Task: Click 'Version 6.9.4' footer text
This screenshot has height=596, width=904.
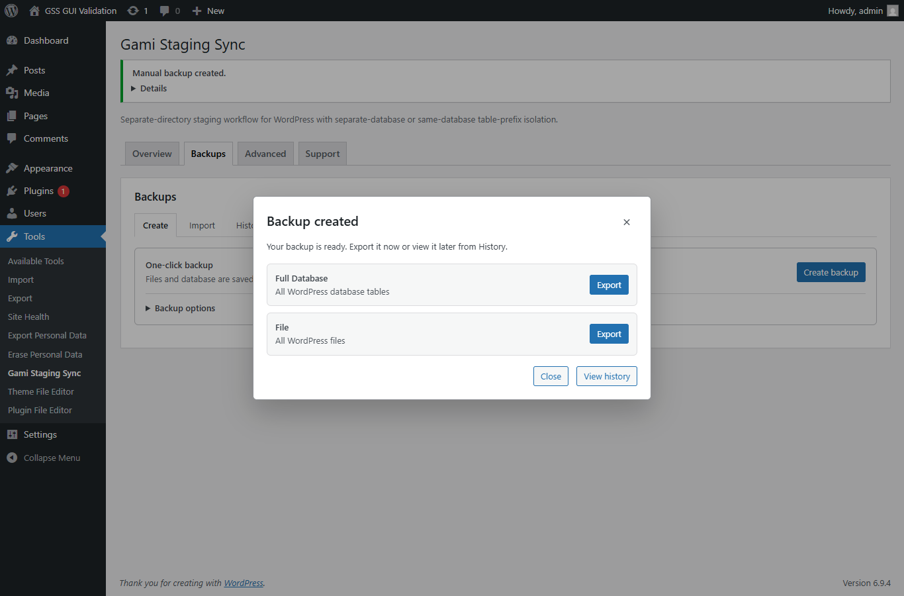Action: (x=866, y=583)
